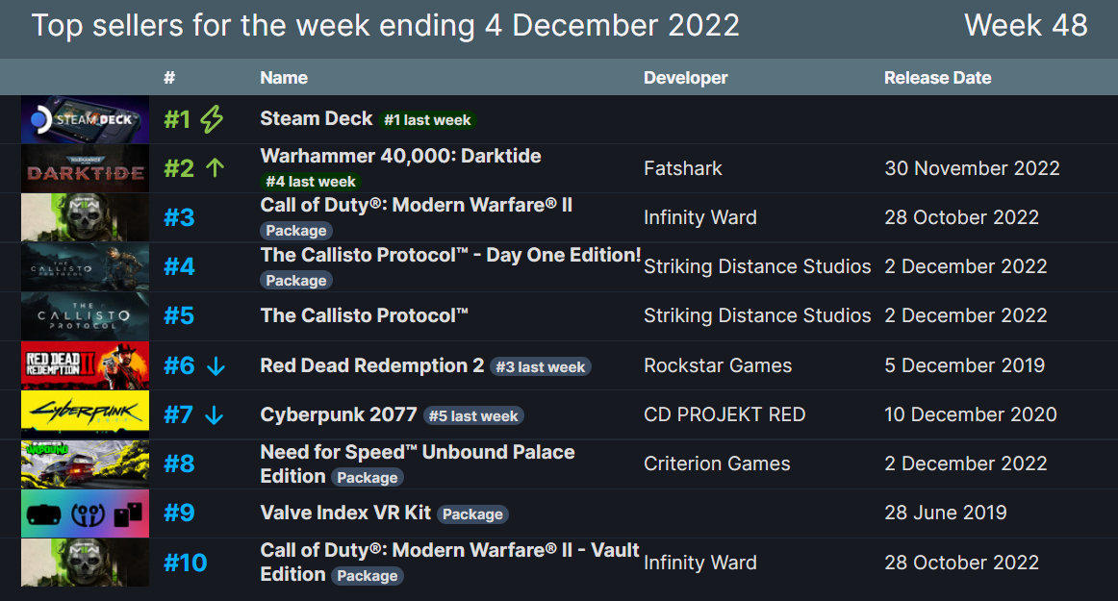Click the '#3 last week' badge

tap(541, 367)
